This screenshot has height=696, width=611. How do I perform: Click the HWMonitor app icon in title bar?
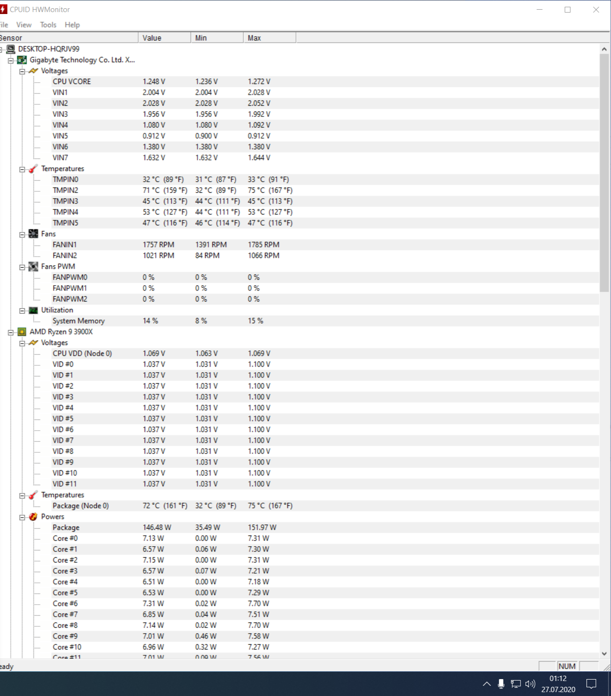coord(3,9)
